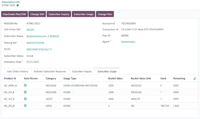Open sale order S05381 link

pyautogui.click(x=30, y=30)
